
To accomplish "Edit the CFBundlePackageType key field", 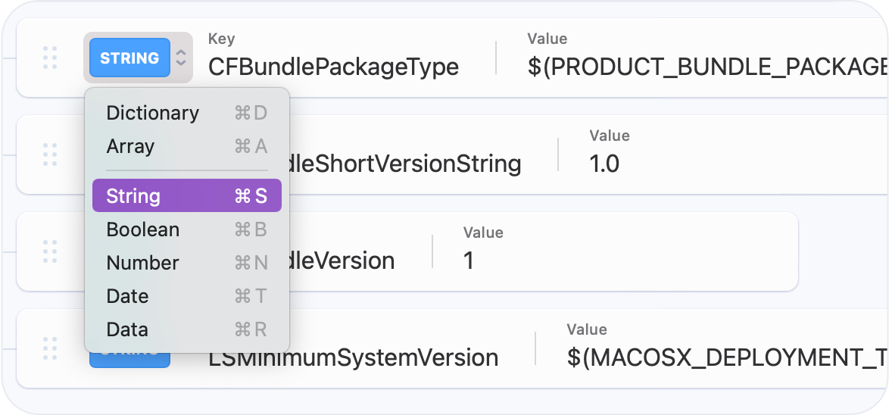I will pyautogui.click(x=333, y=67).
